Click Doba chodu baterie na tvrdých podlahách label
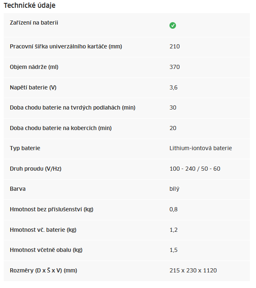The width and height of the screenshot is (256, 288). 73,107
